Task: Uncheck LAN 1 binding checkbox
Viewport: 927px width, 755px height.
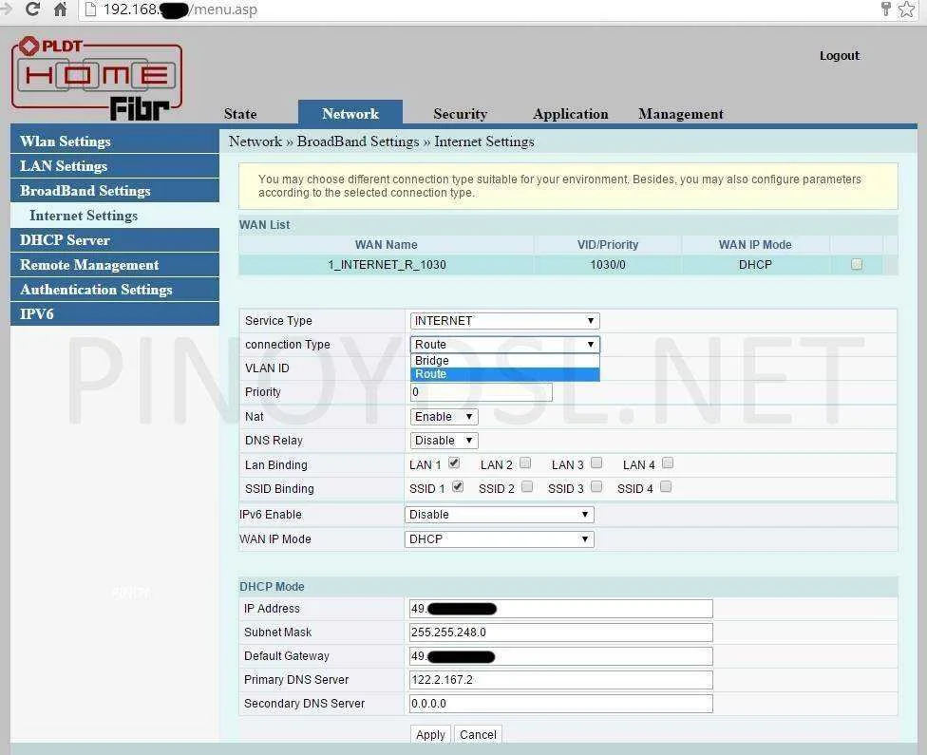Action: (454, 462)
